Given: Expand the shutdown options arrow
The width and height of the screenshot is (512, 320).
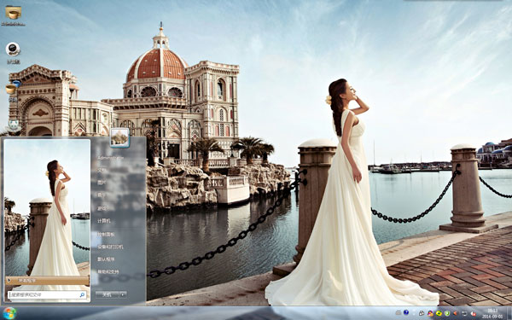Looking at the screenshot, I should [x=123, y=294].
